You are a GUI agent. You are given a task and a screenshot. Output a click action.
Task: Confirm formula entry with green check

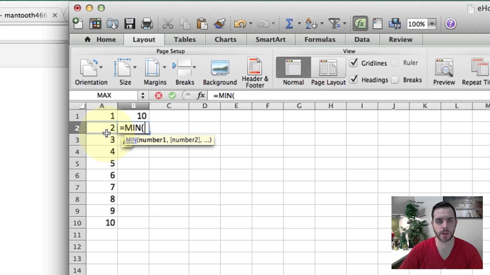tap(172, 95)
